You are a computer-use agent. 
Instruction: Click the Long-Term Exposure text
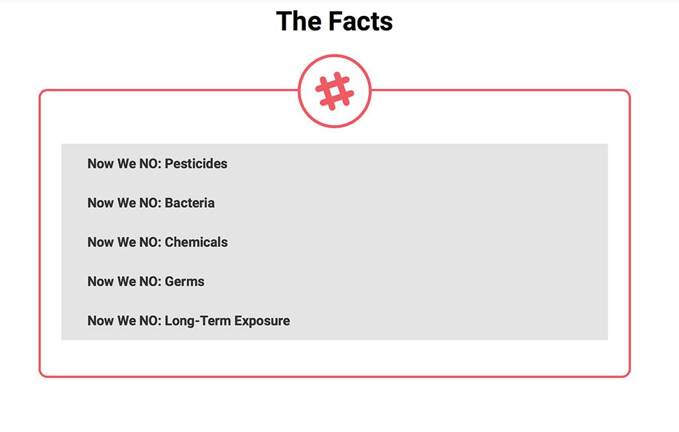click(x=227, y=321)
